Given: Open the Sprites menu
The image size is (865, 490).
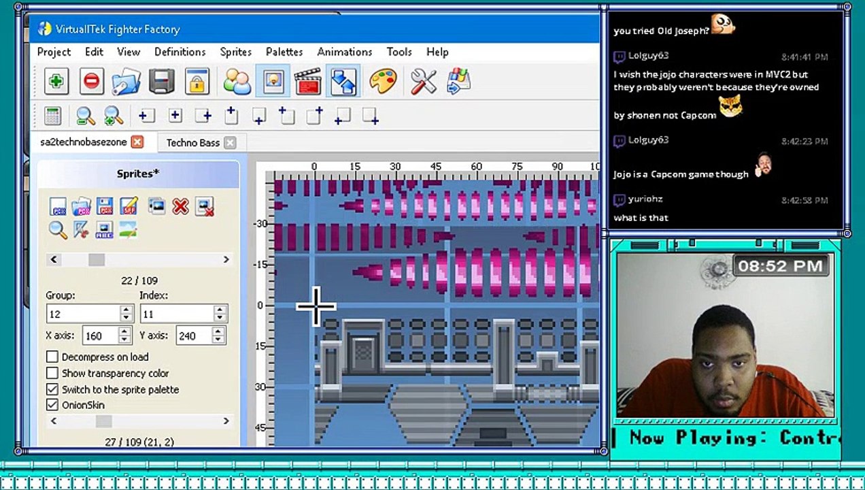Looking at the screenshot, I should (x=236, y=52).
